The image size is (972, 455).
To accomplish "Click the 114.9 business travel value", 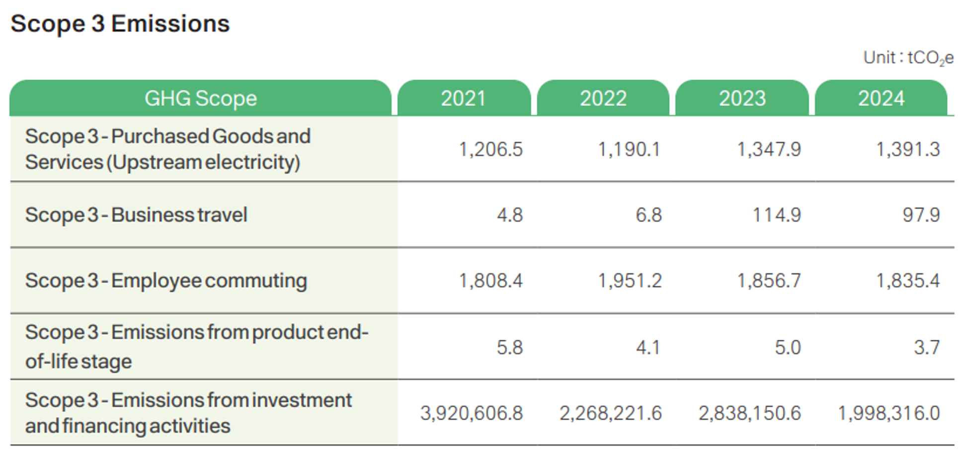I will 776,215.
